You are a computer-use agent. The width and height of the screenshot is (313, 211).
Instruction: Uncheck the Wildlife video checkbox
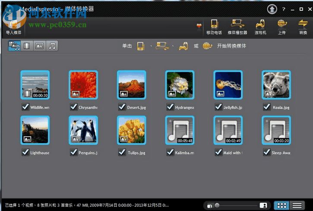[25, 107]
